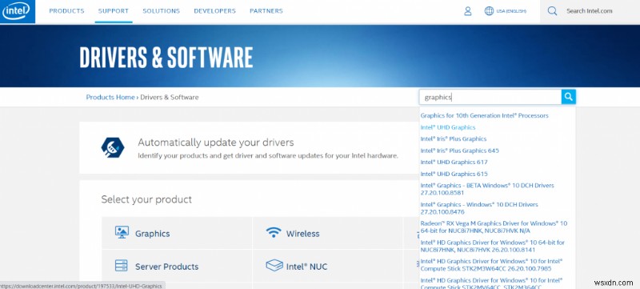
Task: Click the Server Products rack icon
Action: click(x=122, y=266)
